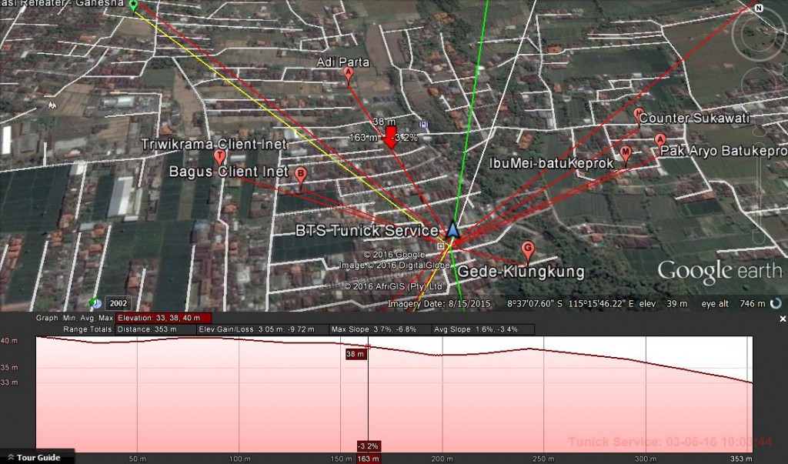Click the Elev Gain/Loss readout
The height and width of the screenshot is (464, 788).
click(263, 329)
